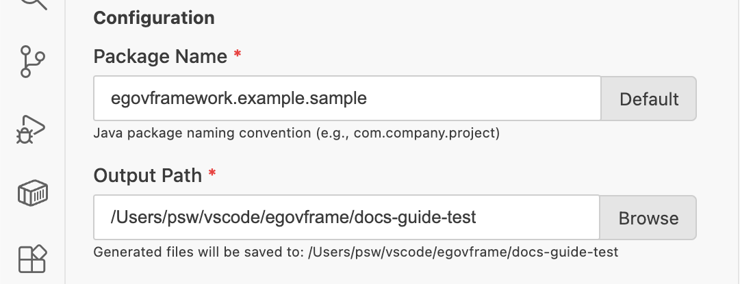Click the 'Generated files will be saved to' text
Screen dimensions: 740x284
pos(199,252)
